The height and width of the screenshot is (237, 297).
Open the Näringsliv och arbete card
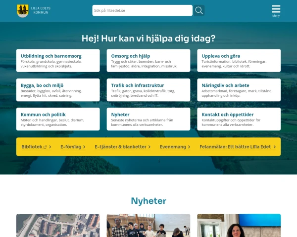239,90
